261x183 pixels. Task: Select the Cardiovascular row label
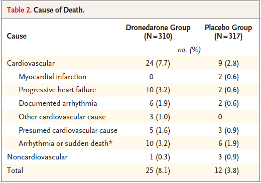pyautogui.click(x=31, y=63)
